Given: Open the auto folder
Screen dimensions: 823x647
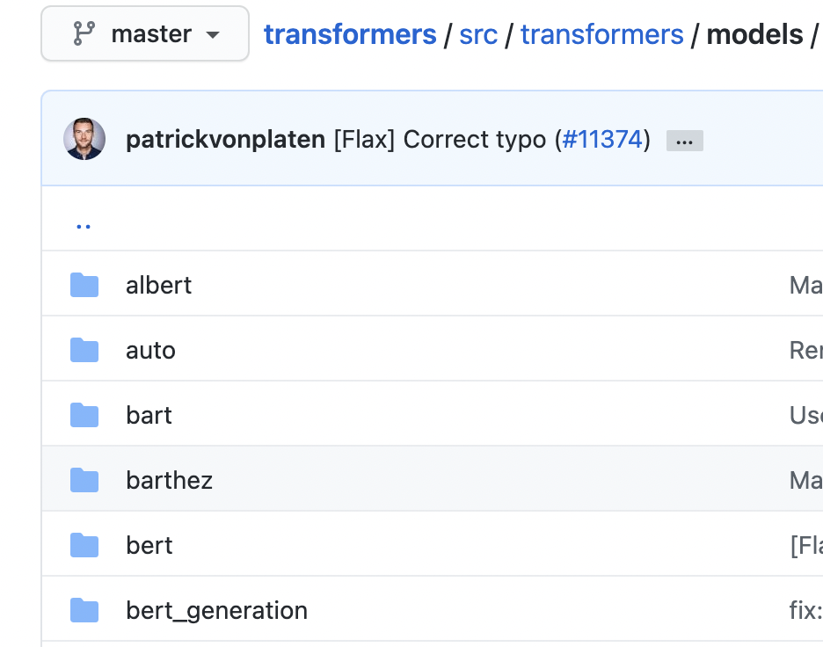Looking at the screenshot, I should 150,351.
